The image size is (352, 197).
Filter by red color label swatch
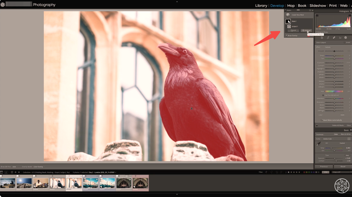pos(304,172)
